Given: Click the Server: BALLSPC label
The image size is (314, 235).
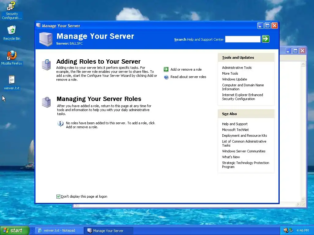Looking at the screenshot, I should [x=69, y=43].
